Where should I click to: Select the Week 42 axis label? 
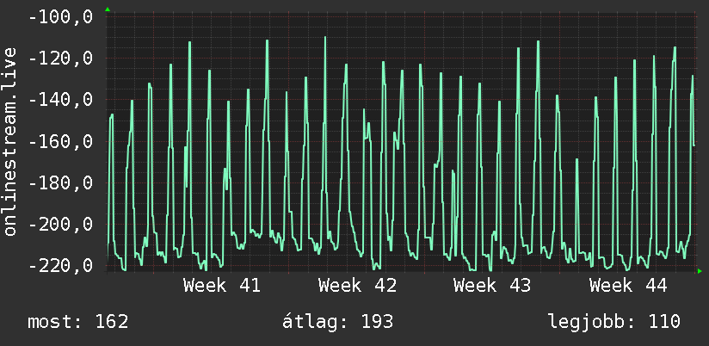tap(357, 286)
